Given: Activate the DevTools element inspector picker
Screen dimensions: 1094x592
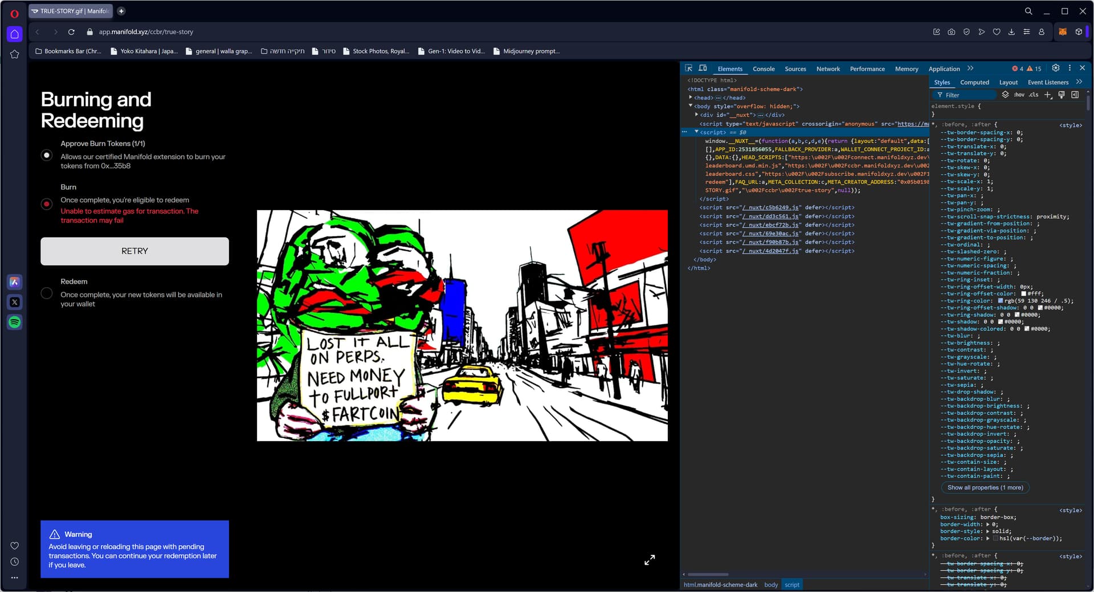Looking at the screenshot, I should pos(688,68).
